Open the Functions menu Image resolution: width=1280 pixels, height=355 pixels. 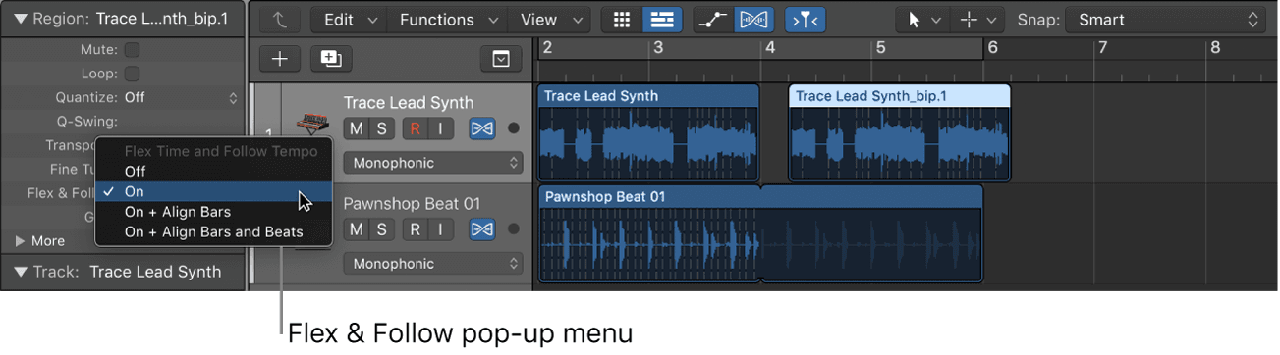coord(448,19)
